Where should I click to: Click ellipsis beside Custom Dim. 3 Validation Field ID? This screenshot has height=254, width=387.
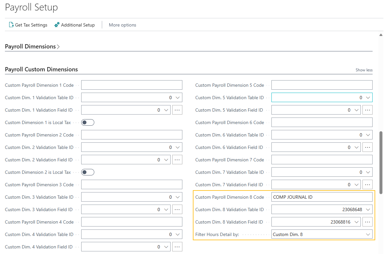pos(177,209)
